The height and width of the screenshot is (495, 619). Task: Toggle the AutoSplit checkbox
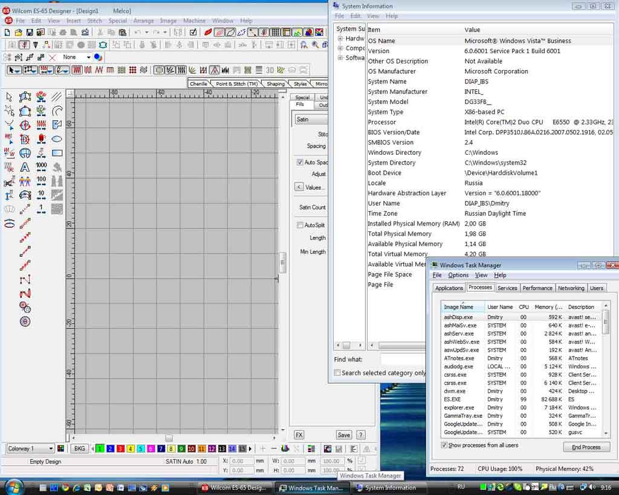[300, 225]
